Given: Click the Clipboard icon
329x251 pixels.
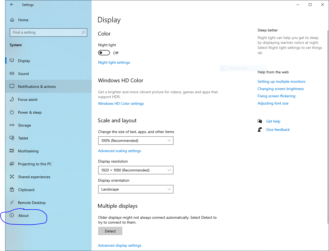Looking at the screenshot, I should (x=12, y=190).
